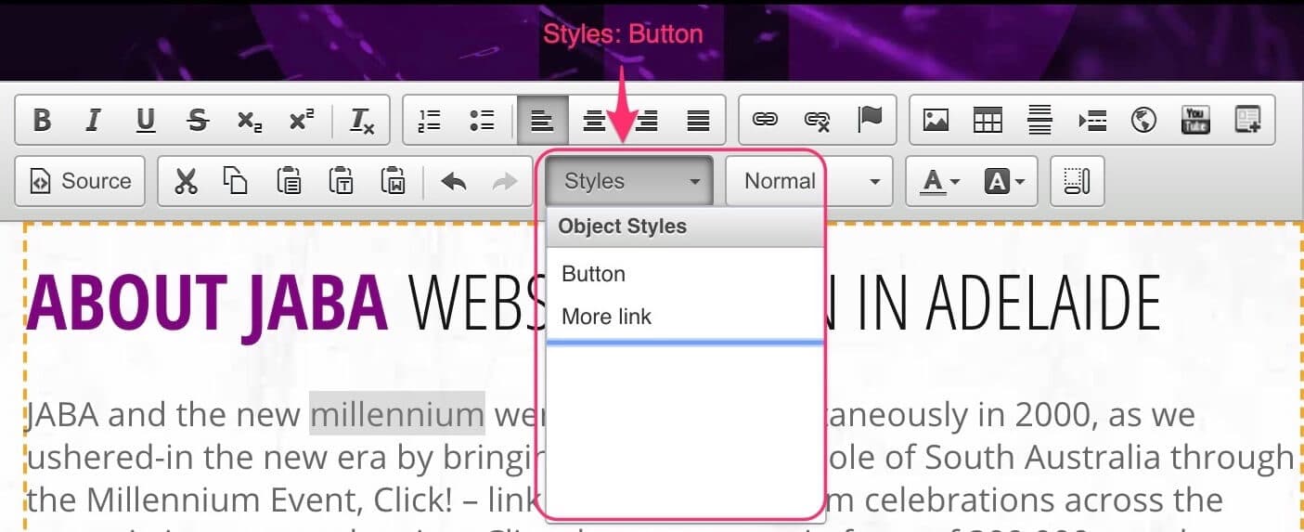
Task: Remove the link with unlink icon
Action: (818, 120)
